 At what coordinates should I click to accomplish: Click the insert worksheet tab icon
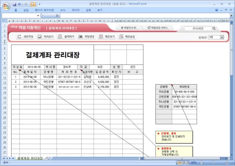48,158
